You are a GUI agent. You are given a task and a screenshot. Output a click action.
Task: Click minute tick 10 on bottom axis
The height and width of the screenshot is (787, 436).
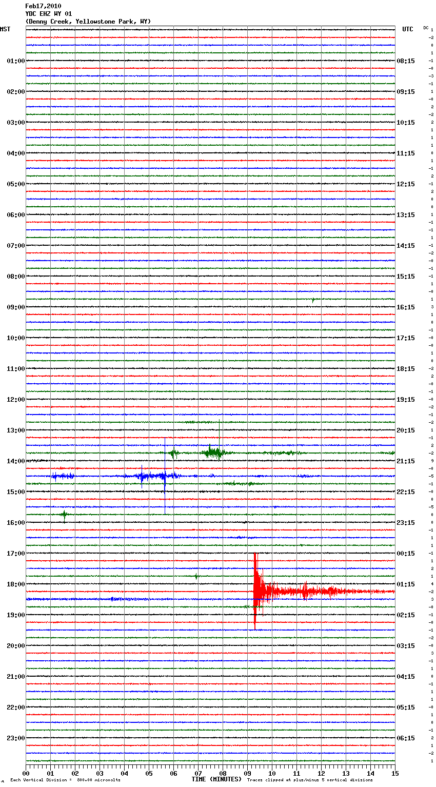coord(272,773)
